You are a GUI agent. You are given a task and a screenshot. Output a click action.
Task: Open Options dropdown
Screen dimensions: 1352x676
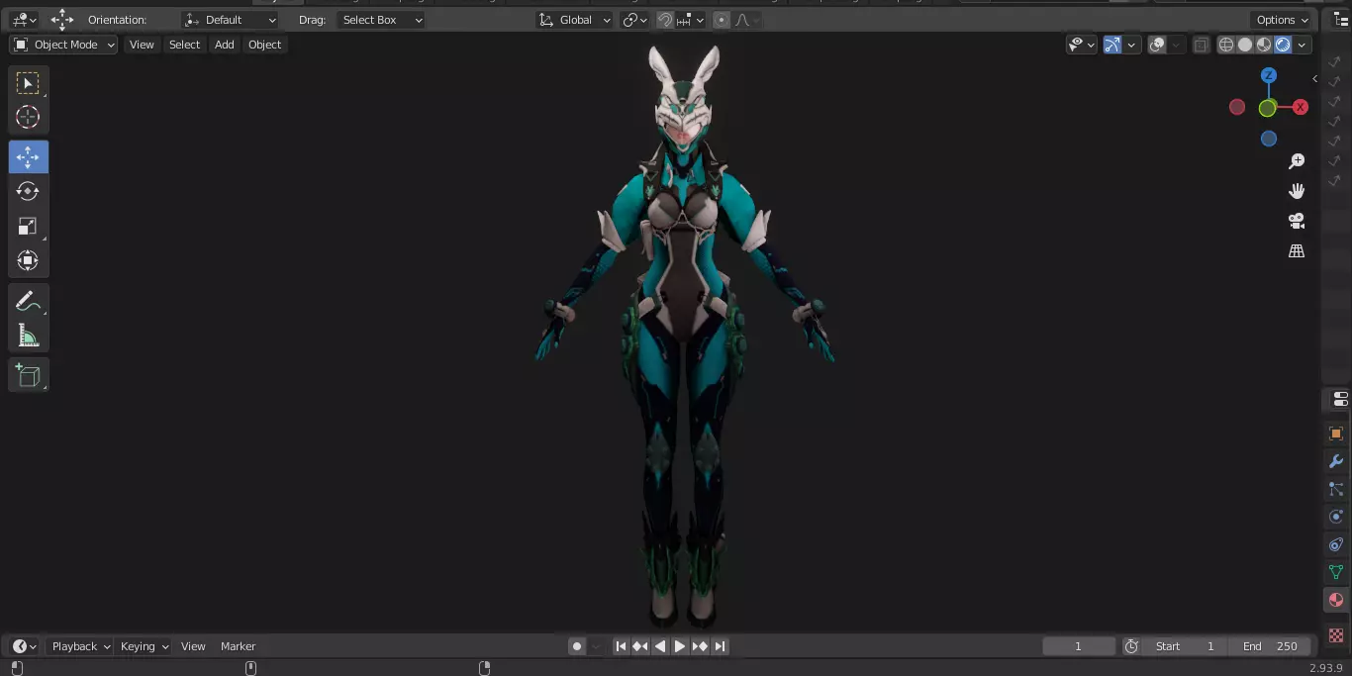point(1282,20)
